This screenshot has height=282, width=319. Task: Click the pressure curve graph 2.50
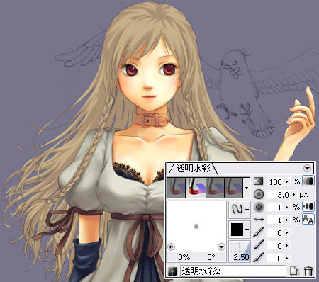240,252
